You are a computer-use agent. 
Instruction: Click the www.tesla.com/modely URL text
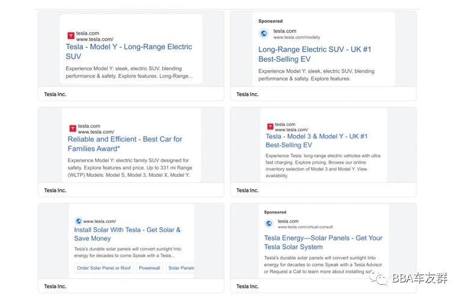[297, 37]
